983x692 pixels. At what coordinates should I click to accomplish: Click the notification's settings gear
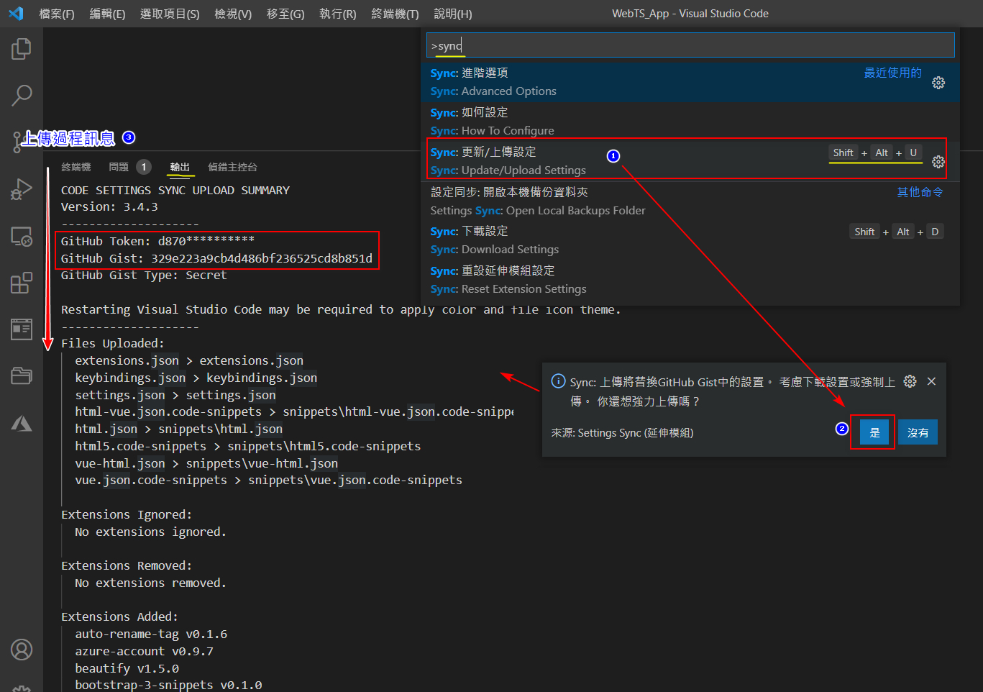tap(910, 381)
